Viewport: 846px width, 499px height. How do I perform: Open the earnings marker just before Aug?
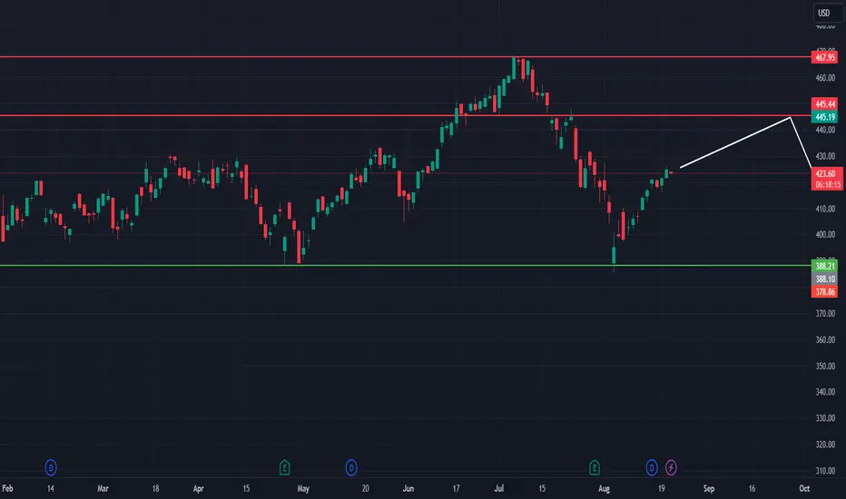pos(595,467)
